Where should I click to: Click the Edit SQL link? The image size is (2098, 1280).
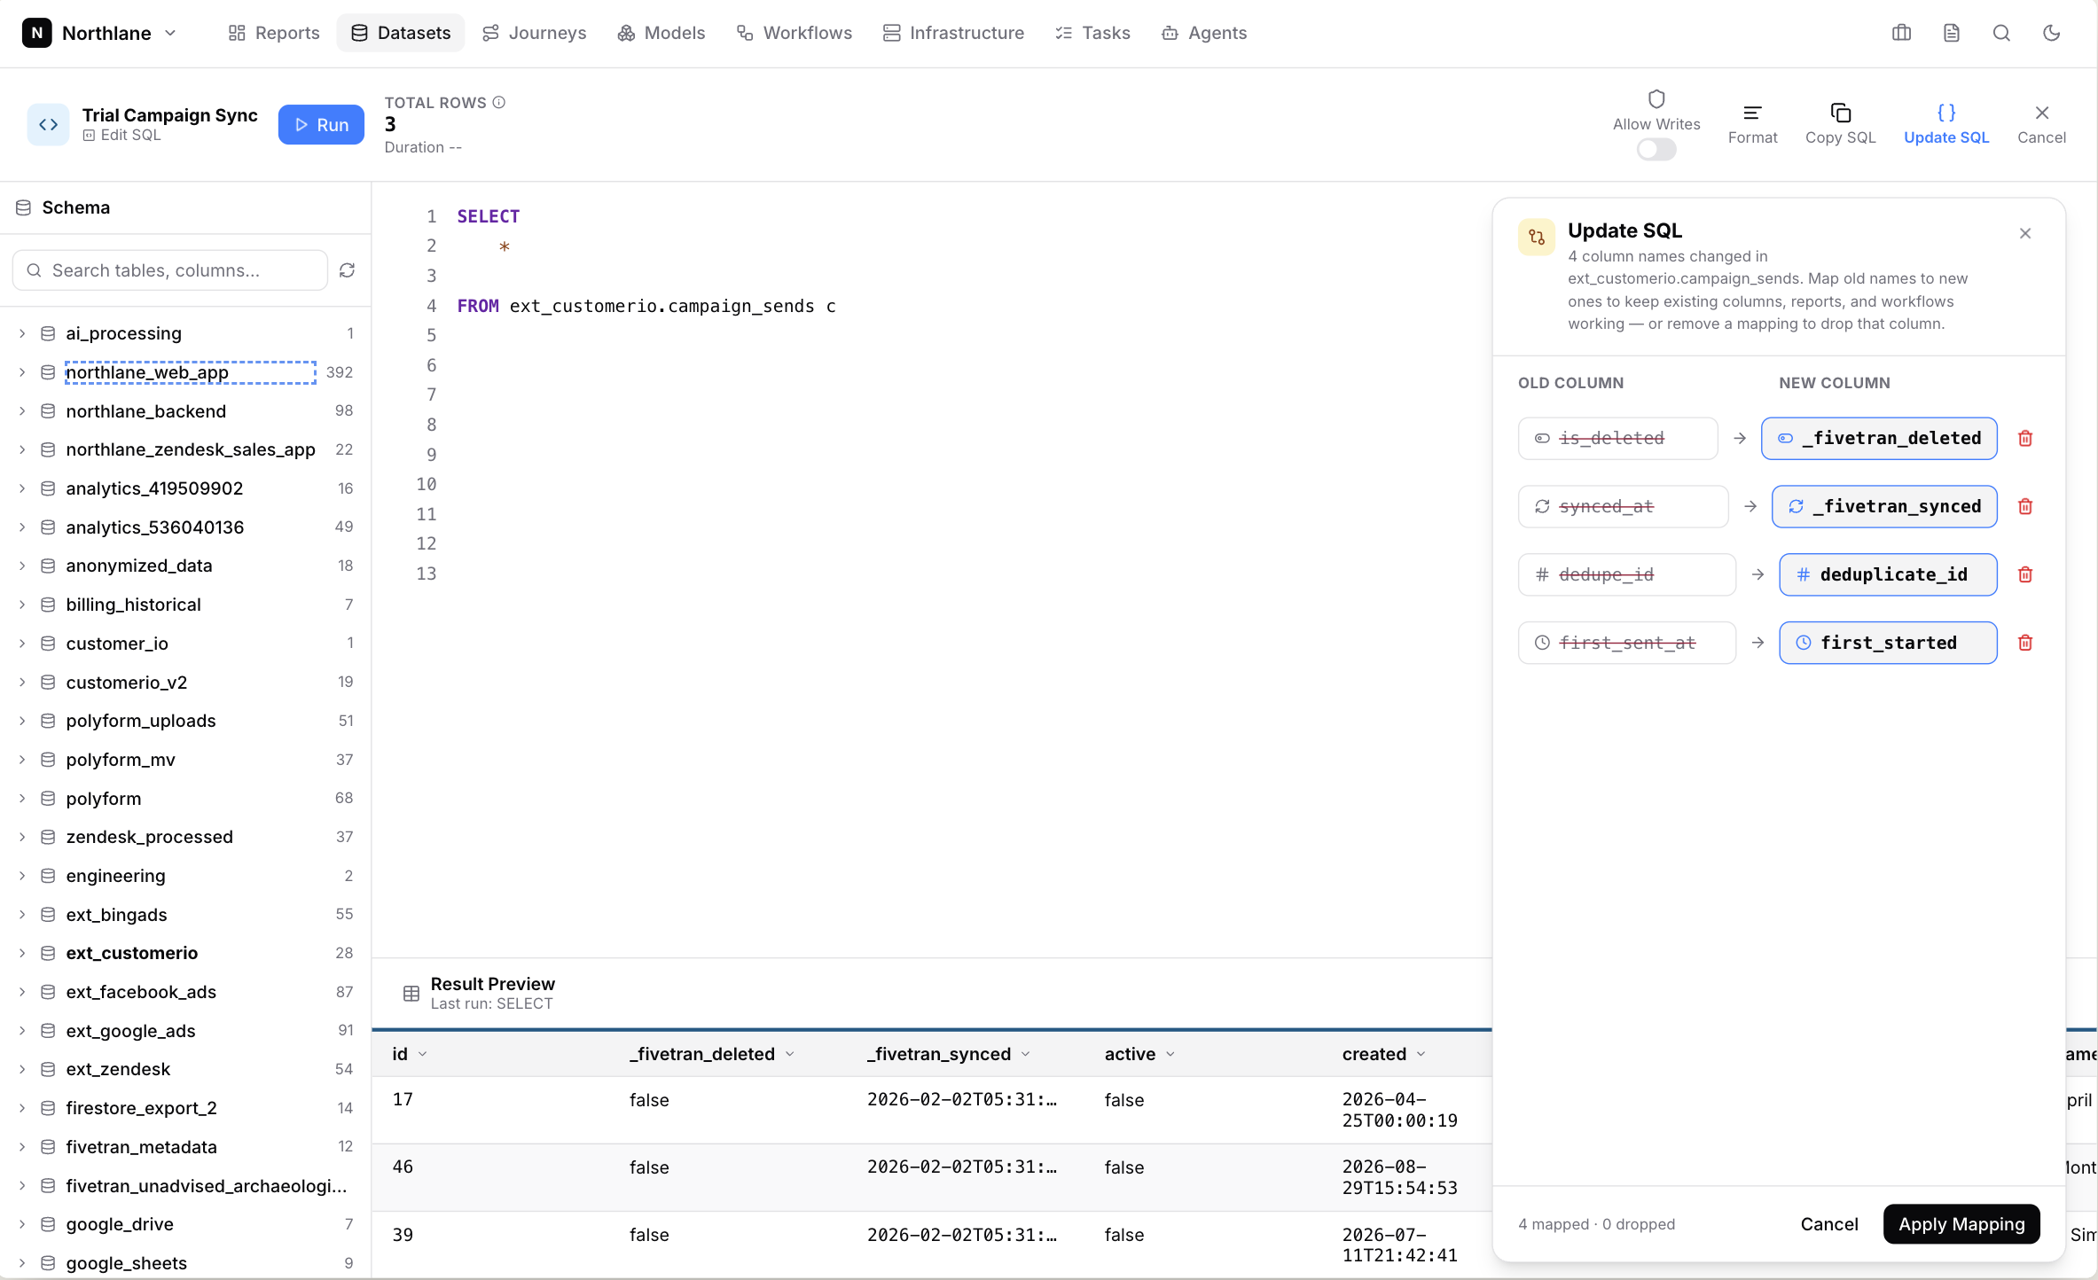(122, 136)
